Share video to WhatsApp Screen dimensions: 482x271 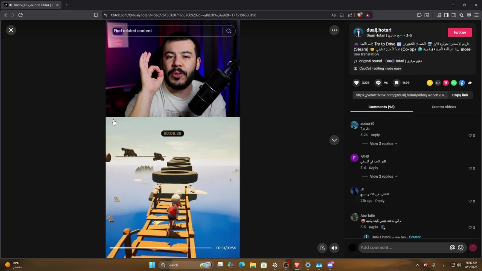coord(454,83)
